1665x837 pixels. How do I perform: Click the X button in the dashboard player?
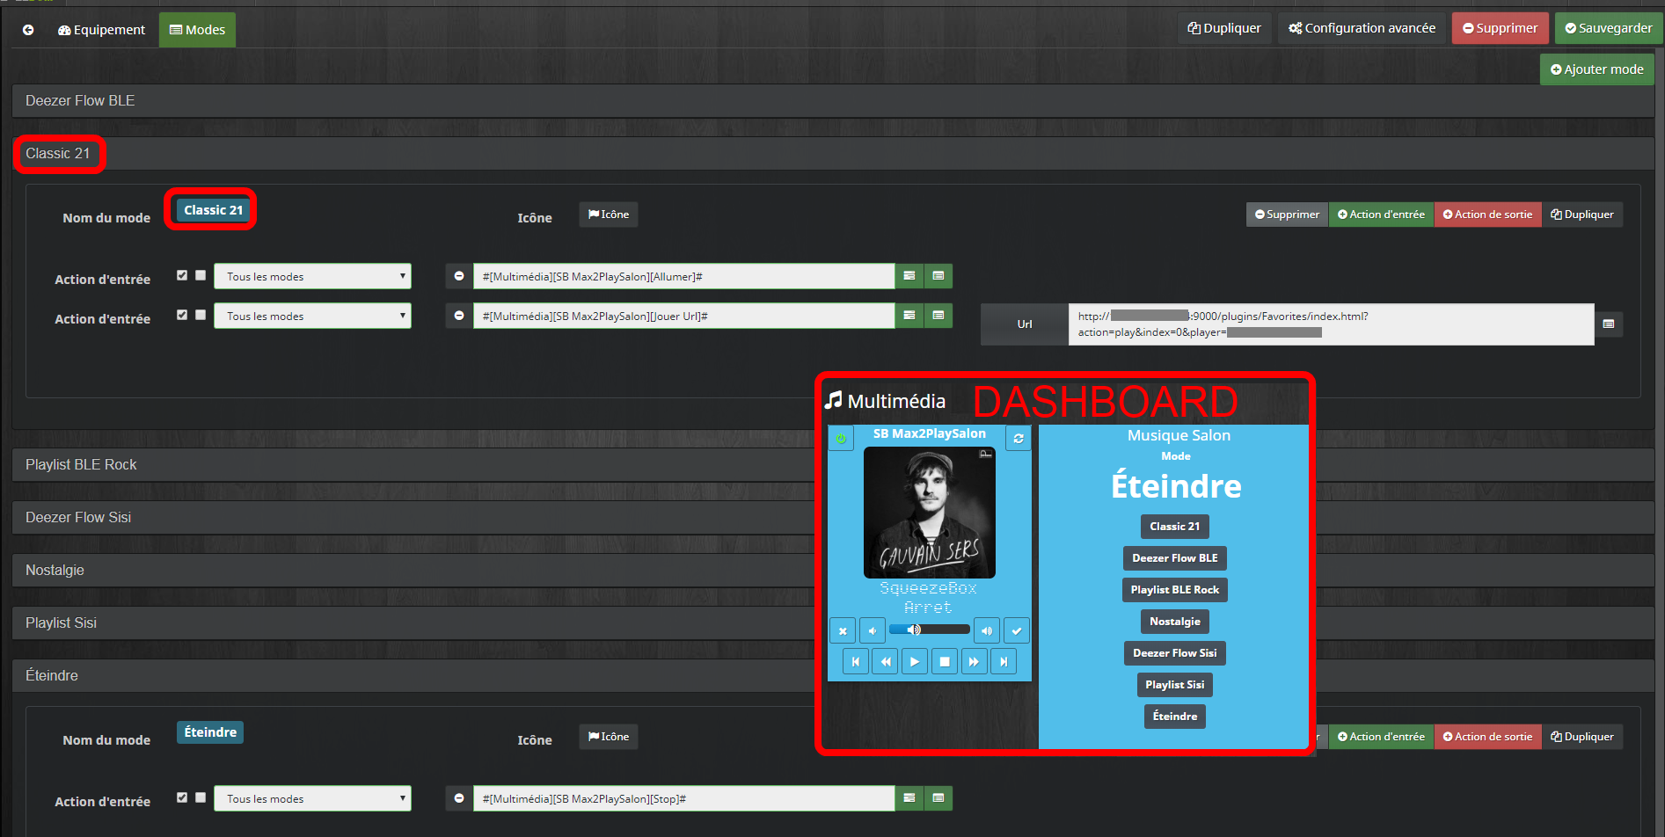click(x=843, y=630)
